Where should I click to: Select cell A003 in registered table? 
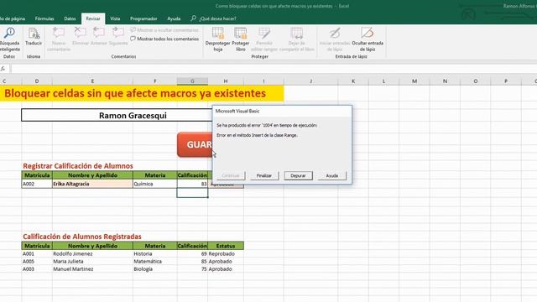pyautogui.click(x=37, y=269)
